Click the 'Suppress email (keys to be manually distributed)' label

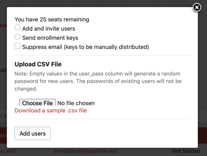[x=85, y=47]
